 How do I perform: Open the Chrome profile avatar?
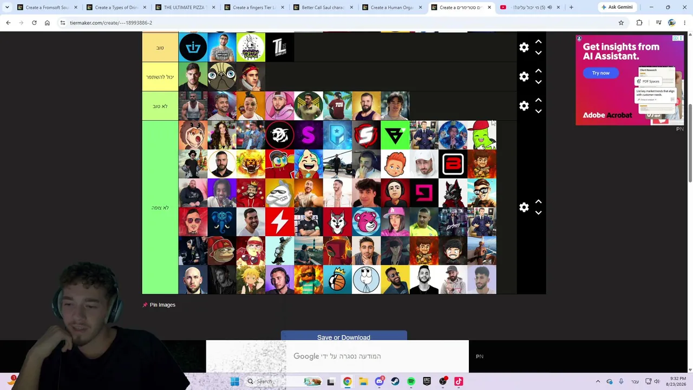pyautogui.click(x=671, y=23)
